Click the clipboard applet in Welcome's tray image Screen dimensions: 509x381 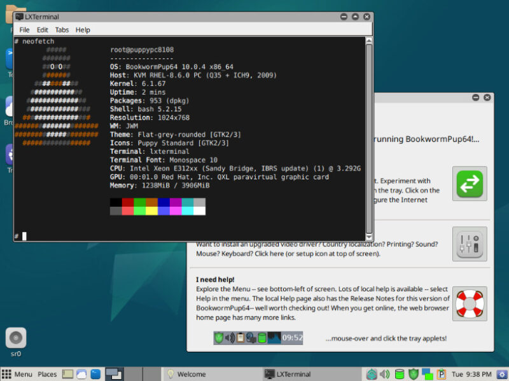coord(241,338)
